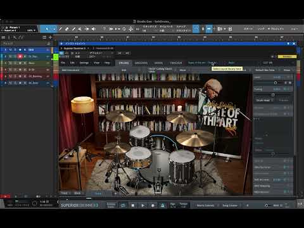The height and width of the screenshot is (228, 304).
Task: Open the Macro Controls dropdown
Action: 206,205
